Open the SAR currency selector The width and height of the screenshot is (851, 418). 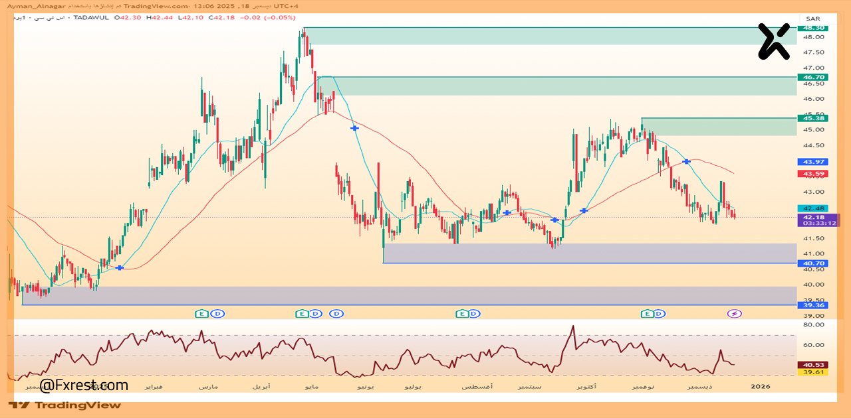click(812, 19)
